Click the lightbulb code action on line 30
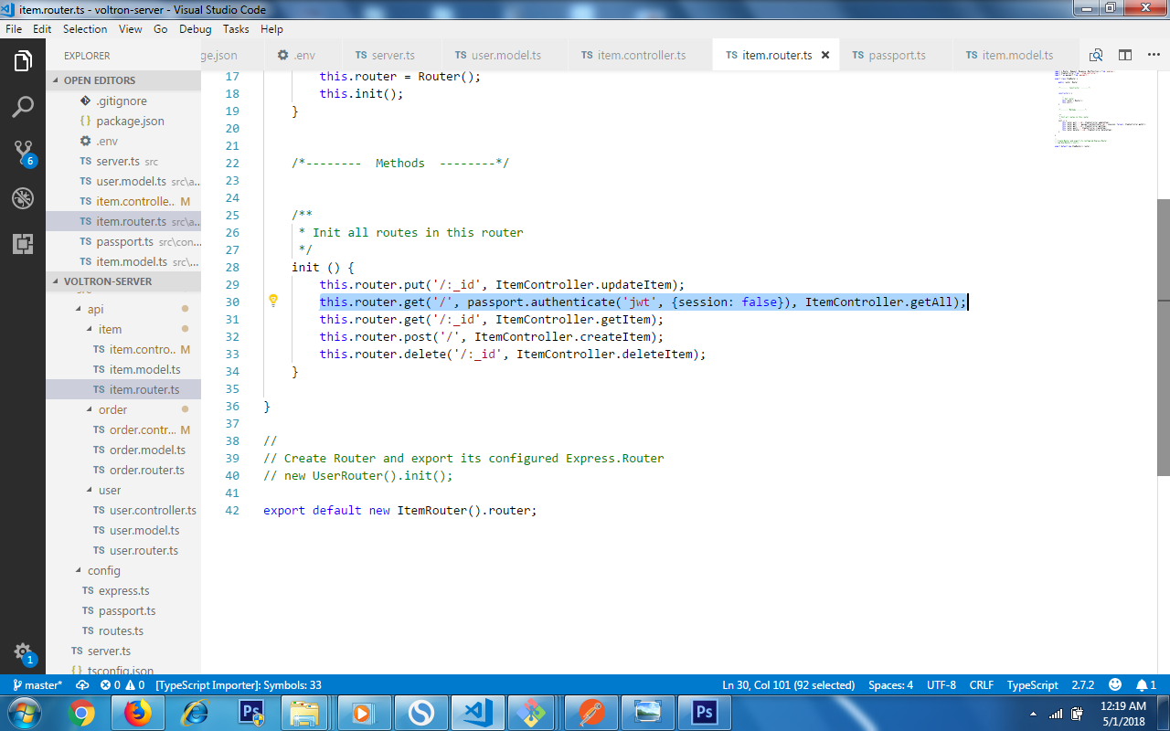Screen dimensions: 1170x731 pyautogui.click(x=272, y=301)
